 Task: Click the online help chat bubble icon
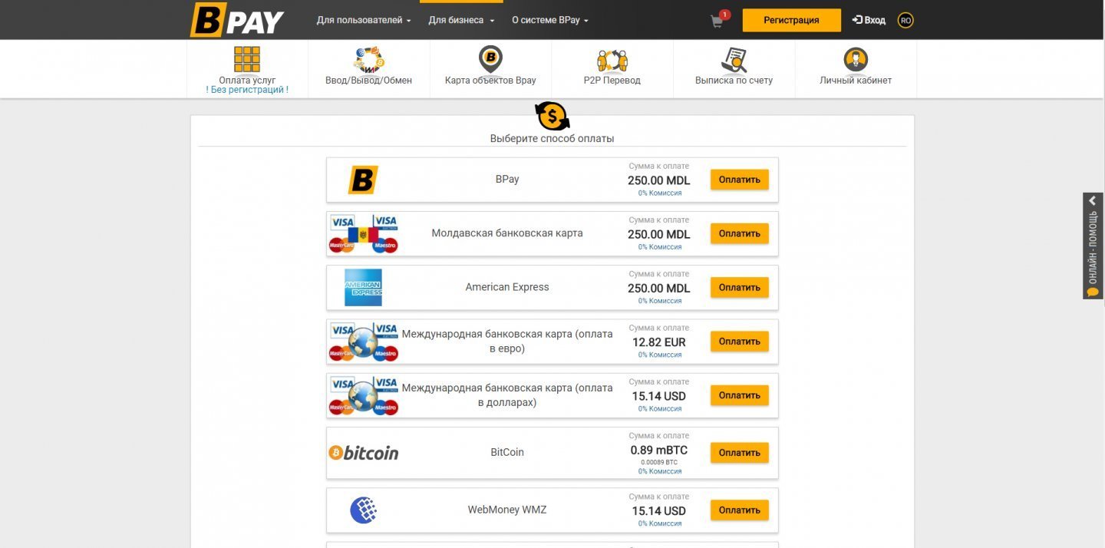(1093, 292)
